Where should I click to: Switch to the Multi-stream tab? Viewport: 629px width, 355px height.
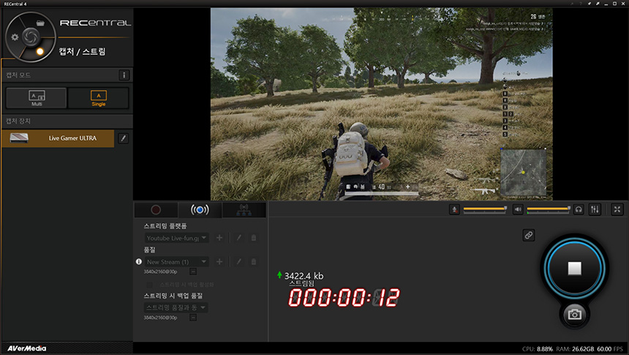[x=244, y=209]
